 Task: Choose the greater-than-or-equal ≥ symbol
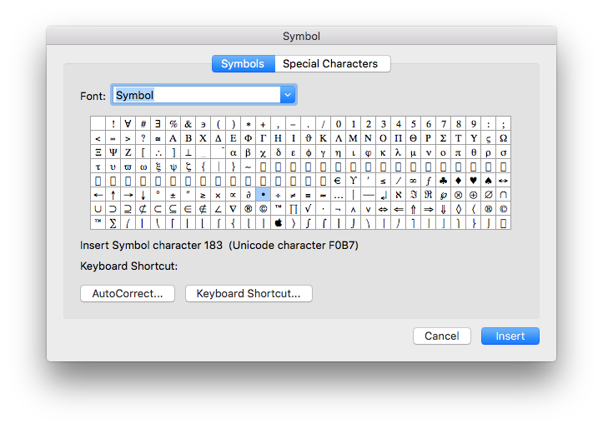(x=203, y=195)
